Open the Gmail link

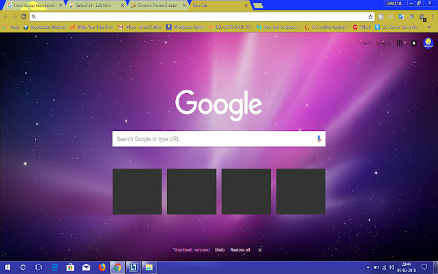[365, 42]
